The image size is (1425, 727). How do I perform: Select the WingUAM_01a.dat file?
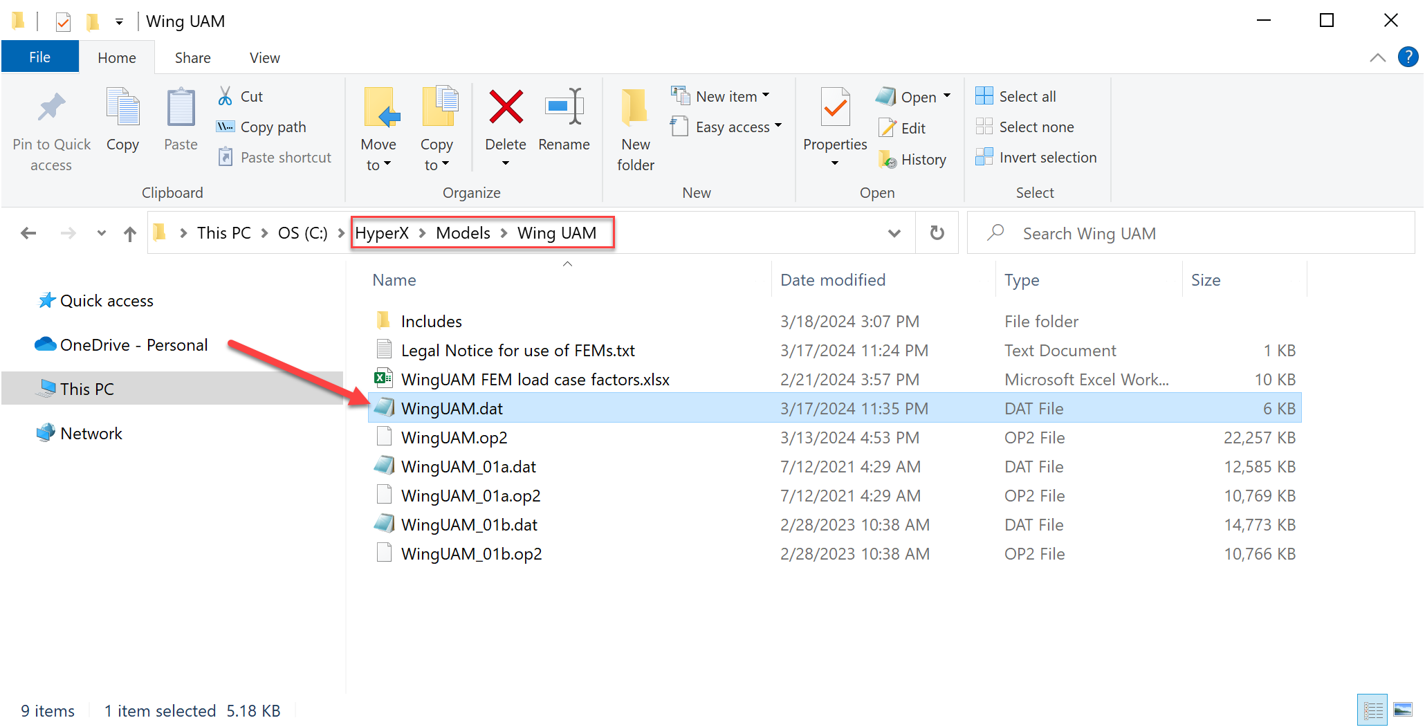[x=834, y=467]
